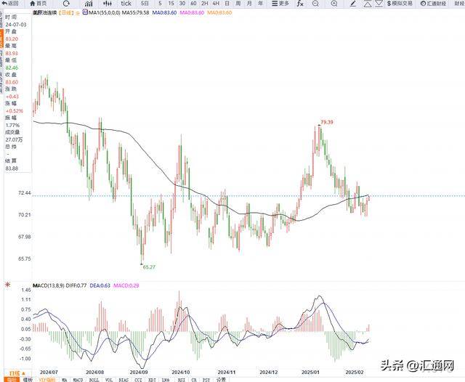Click the upward triangle icon
This screenshot has width=465, height=382.
pyautogui.click(x=368, y=4)
